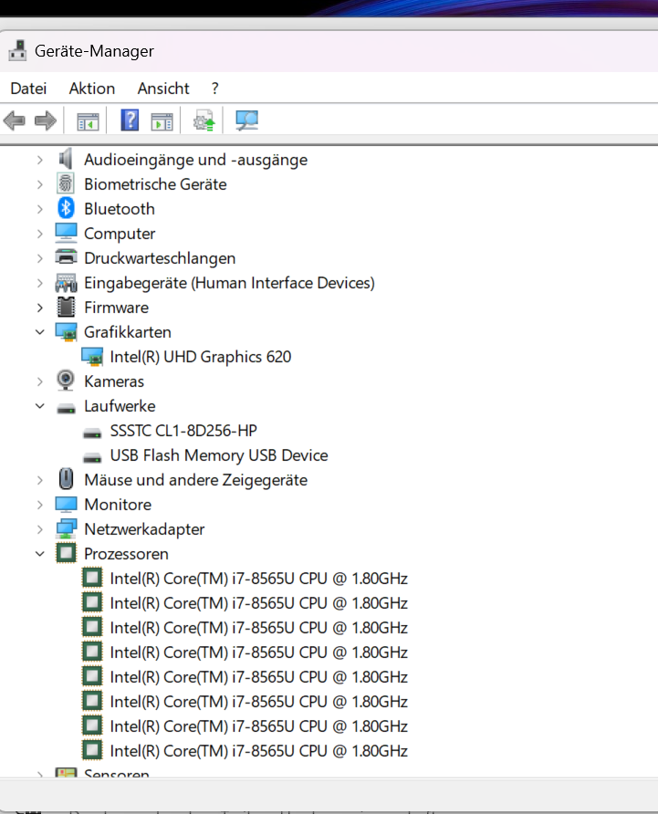The width and height of the screenshot is (658, 814).
Task: Expand the Eingabegeräte (Human Interface Devices) chevron
Action: (40, 283)
